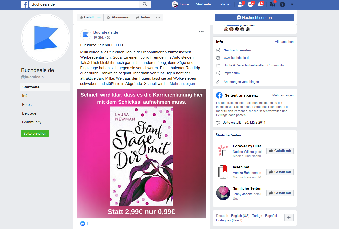Screen dimensions: 339x229
Task: Click the post timestamp 10 Std.
Action: 98,38
